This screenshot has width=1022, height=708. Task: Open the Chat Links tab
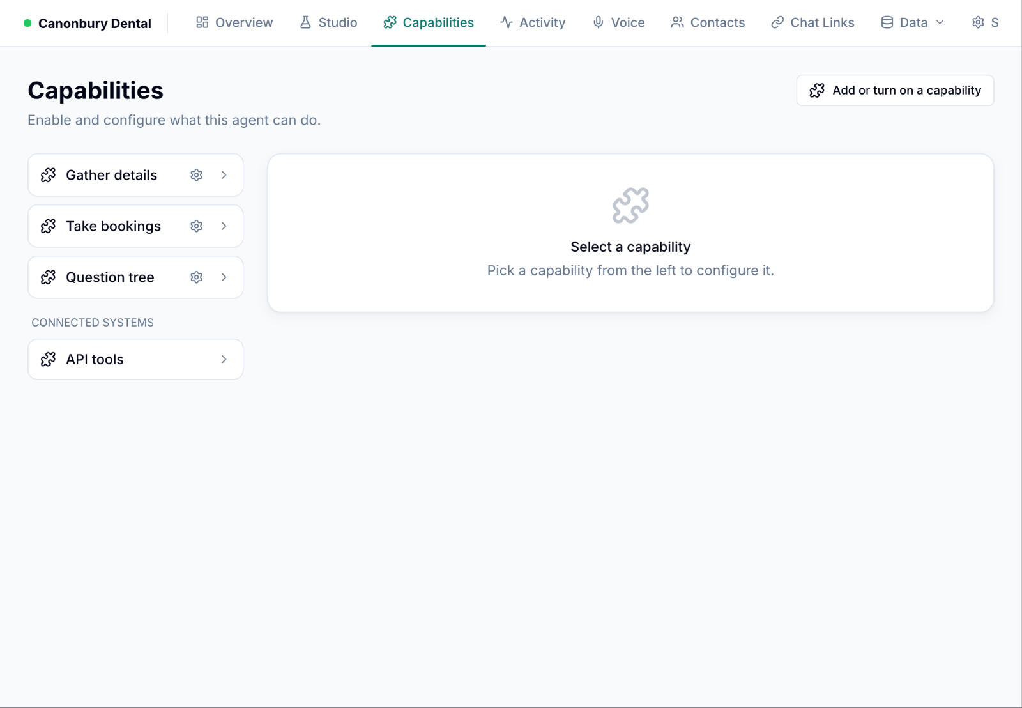pos(812,22)
